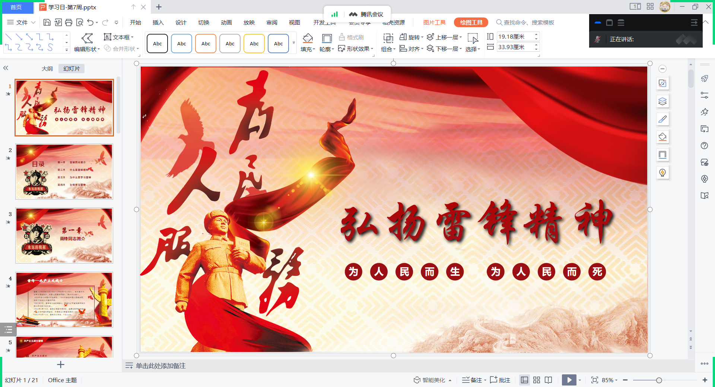This screenshot has width=715, height=387.
Task: Start slideshow with the play button
Action: click(x=569, y=380)
